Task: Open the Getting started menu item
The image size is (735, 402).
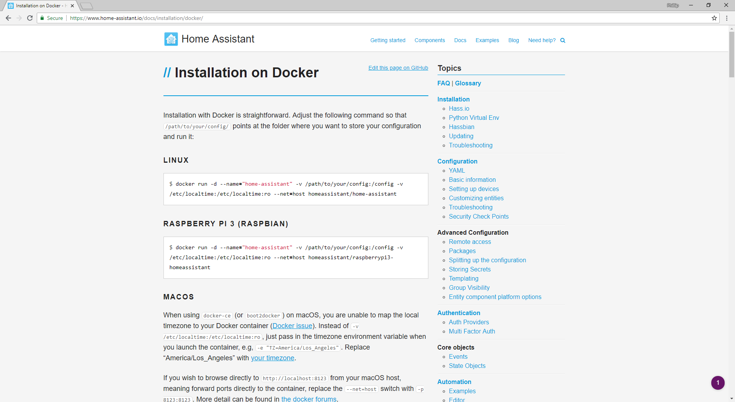Action: coord(388,40)
